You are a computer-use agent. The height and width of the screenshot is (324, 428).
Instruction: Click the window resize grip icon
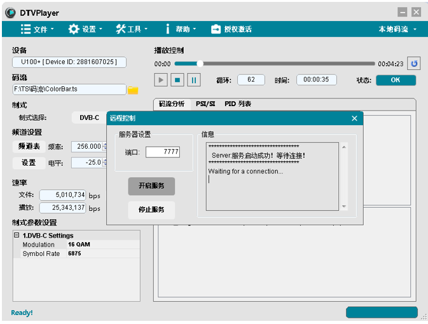(424, 317)
